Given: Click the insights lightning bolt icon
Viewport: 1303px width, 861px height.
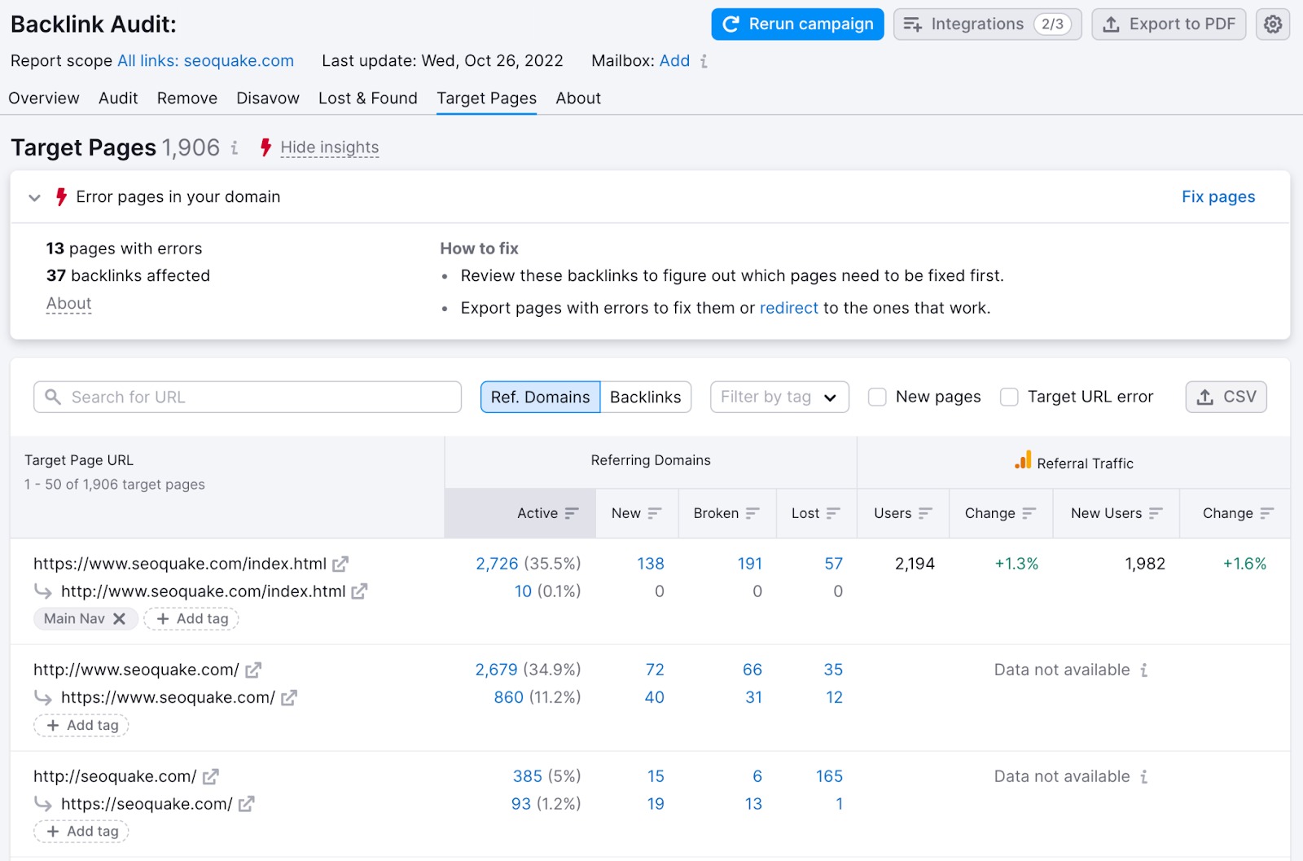Looking at the screenshot, I should point(265,147).
